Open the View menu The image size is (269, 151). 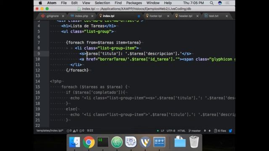point(86,3)
